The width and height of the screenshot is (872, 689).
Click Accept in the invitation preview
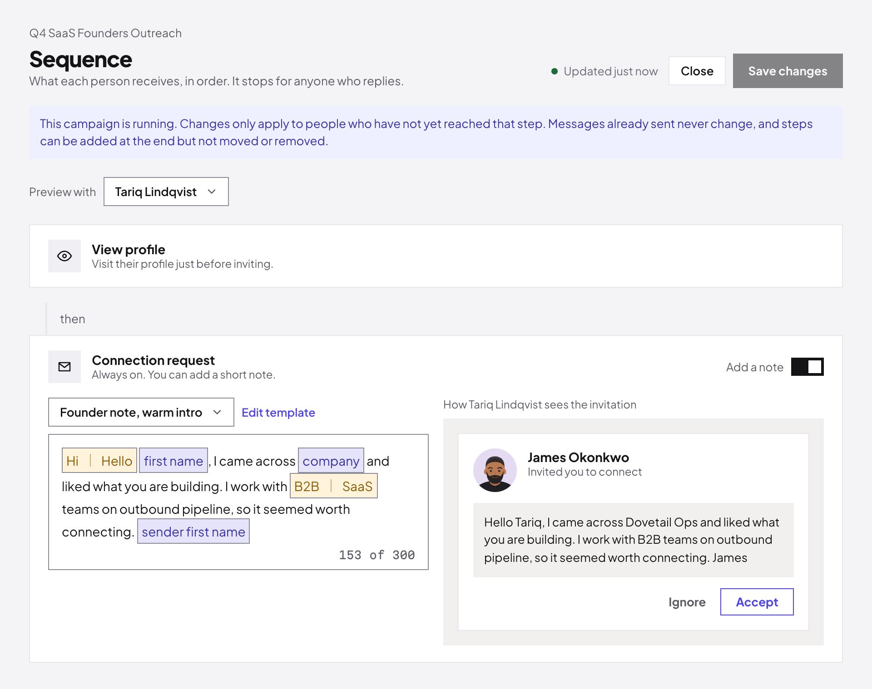tap(757, 602)
